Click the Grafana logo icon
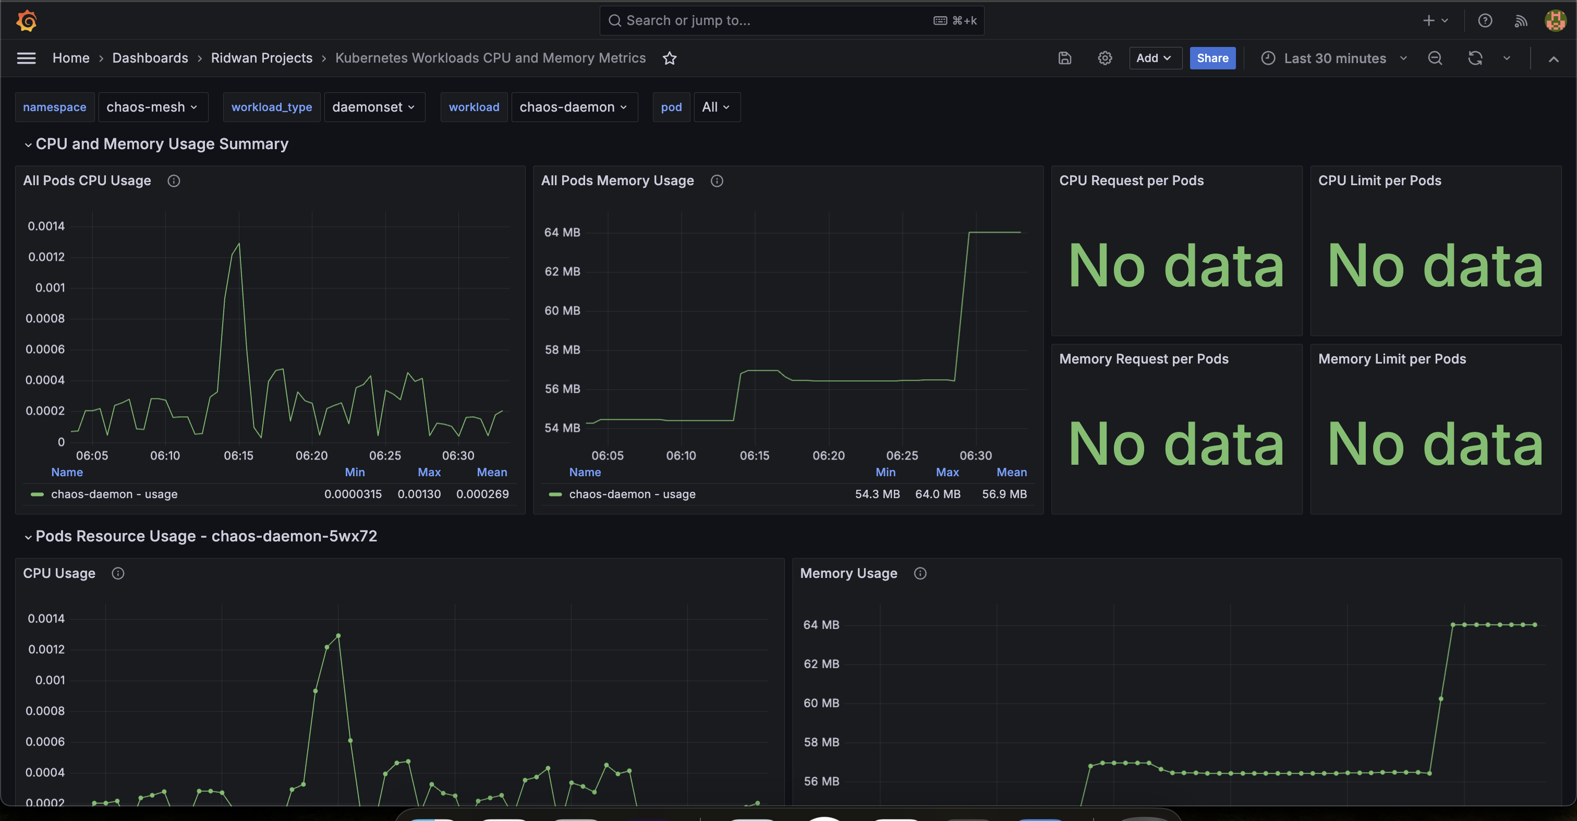The image size is (1577, 821). tap(26, 20)
